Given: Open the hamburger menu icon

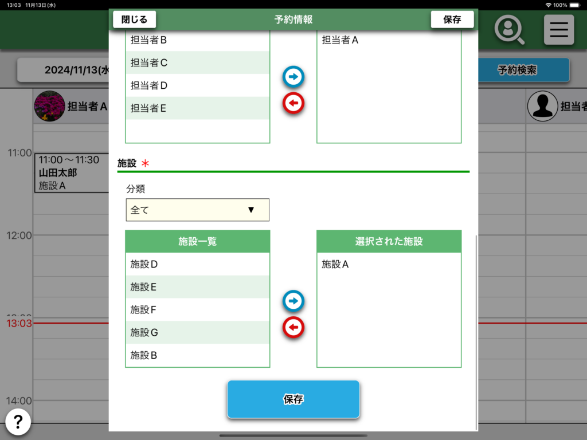Looking at the screenshot, I should coord(558,30).
